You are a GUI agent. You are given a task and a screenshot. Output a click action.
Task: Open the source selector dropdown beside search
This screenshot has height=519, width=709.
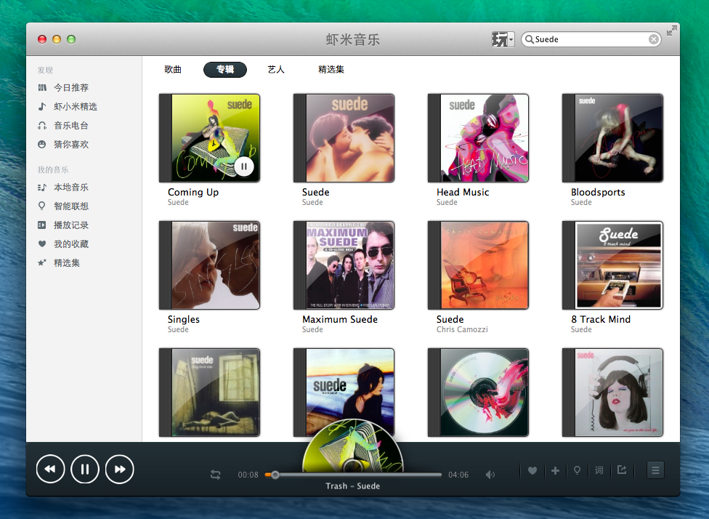pos(503,39)
